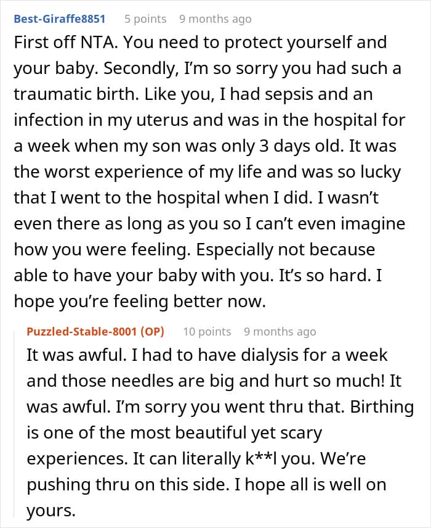Click the "10 points" score on OP reply
Screen dimensions: 431x528
click(x=207, y=331)
